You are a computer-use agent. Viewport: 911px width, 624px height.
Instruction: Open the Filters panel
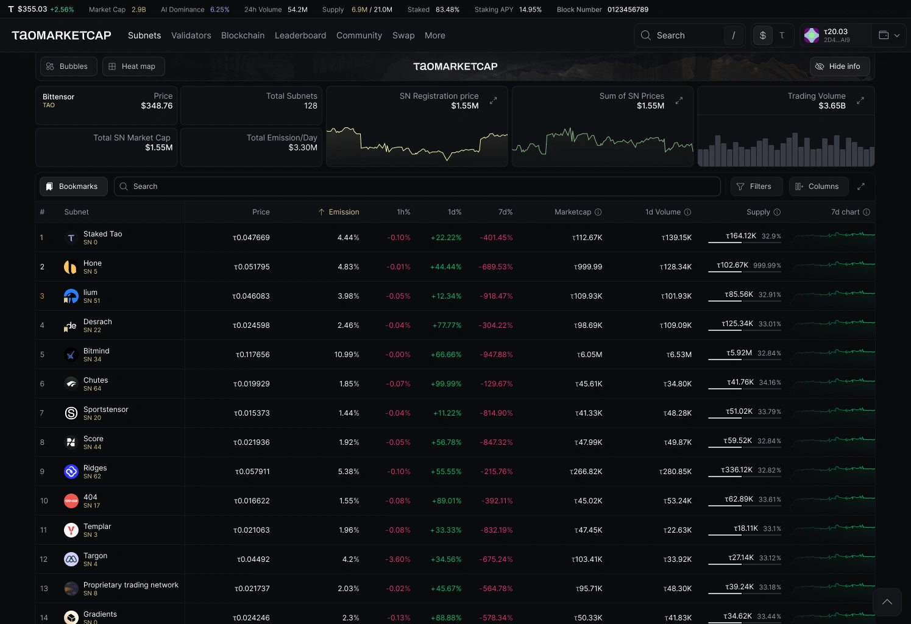point(754,186)
